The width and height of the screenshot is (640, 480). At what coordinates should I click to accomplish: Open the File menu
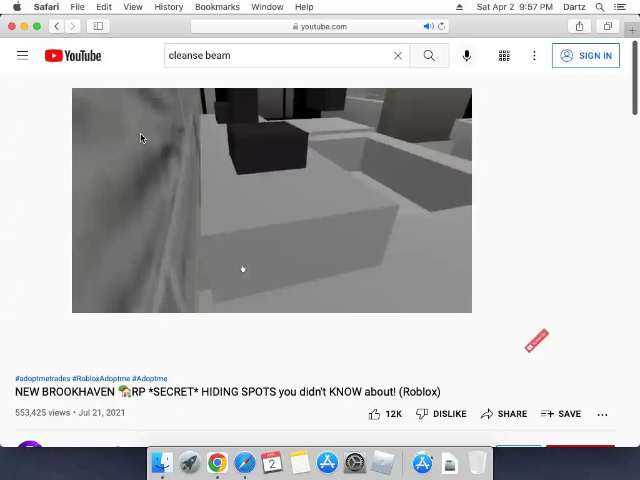coord(77,7)
